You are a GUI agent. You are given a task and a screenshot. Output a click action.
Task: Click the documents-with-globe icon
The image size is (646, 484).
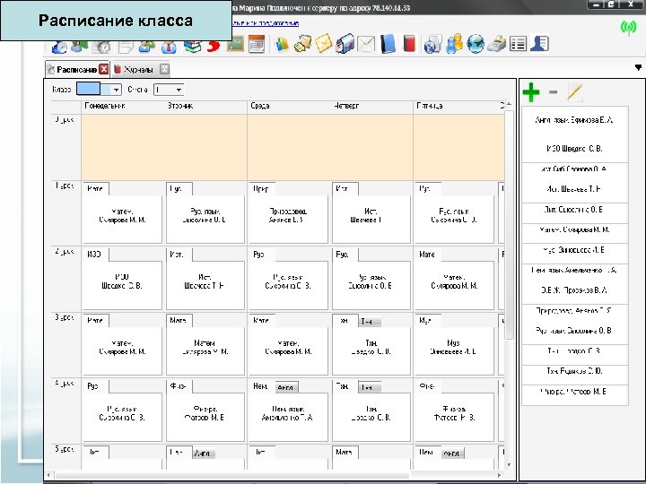click(x=432, y=44)
